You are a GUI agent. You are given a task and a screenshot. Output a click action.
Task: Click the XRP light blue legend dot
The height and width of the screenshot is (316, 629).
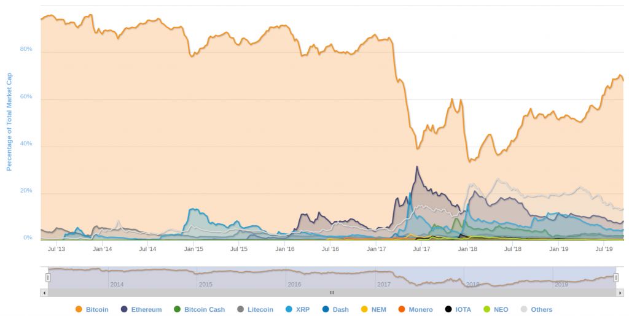289,309
